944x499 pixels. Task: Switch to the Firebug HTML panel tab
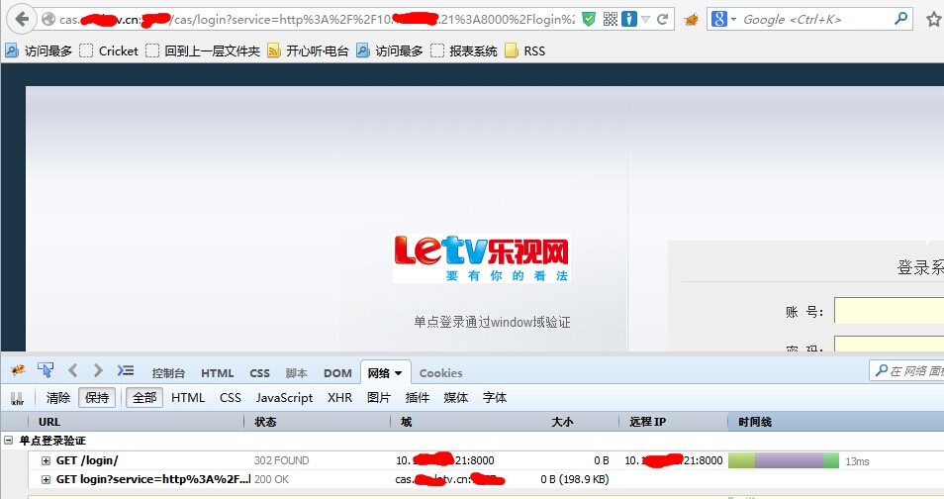(x=218, y=373)
